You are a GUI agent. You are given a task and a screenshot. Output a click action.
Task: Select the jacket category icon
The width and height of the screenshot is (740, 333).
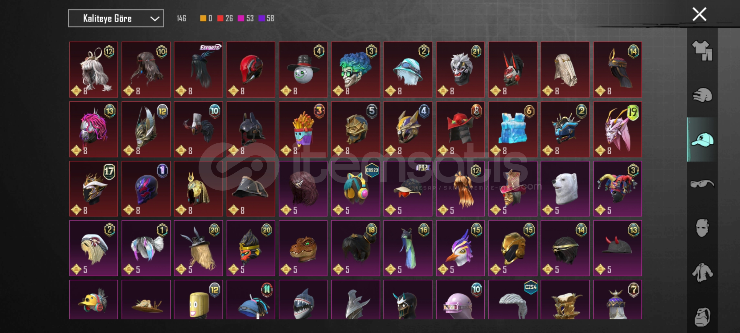tap(702, 273)
